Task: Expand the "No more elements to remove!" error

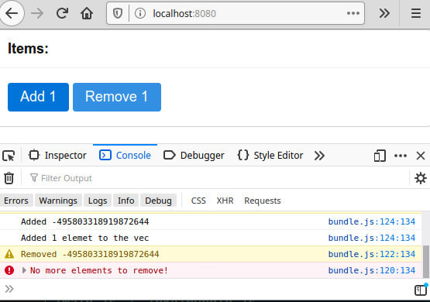Action: [x=24, y=270]
